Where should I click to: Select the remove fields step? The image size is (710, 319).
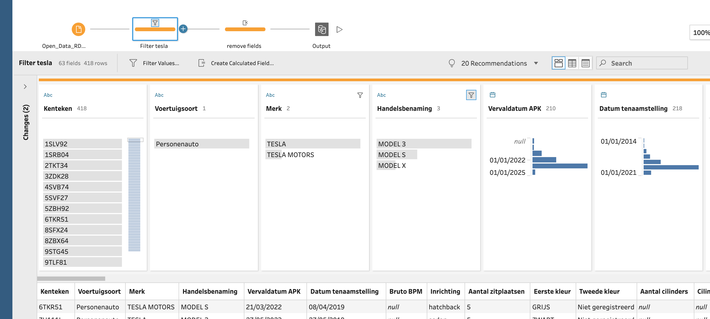point(245,29)
